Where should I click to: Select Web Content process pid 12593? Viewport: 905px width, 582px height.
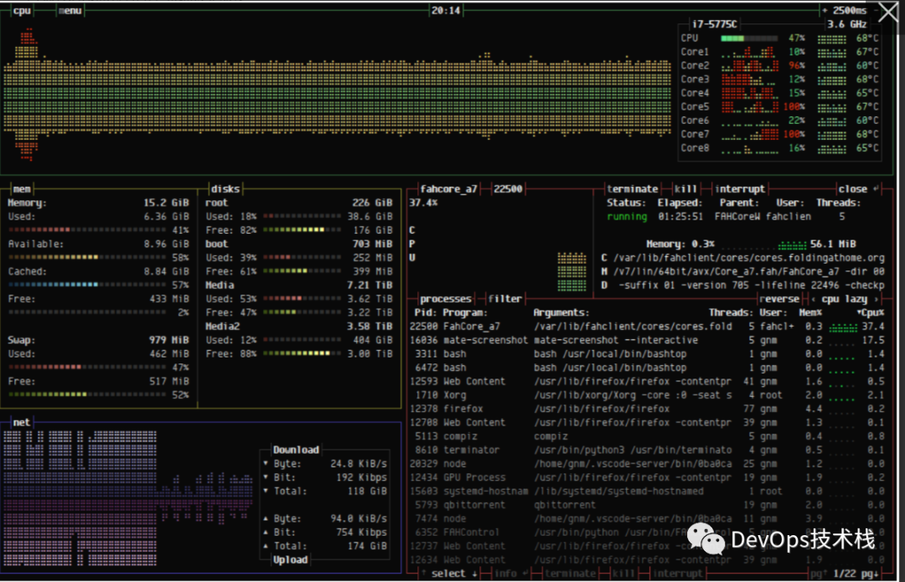pyautogui.click(x=647, y=381)
